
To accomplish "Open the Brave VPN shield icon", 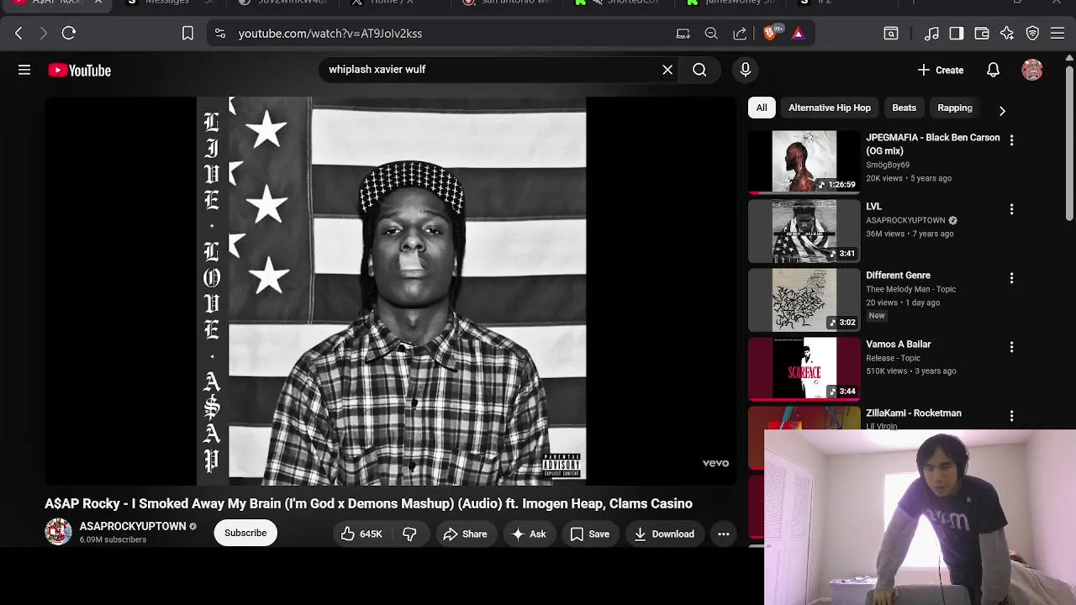I will (x=1032, y=34).
